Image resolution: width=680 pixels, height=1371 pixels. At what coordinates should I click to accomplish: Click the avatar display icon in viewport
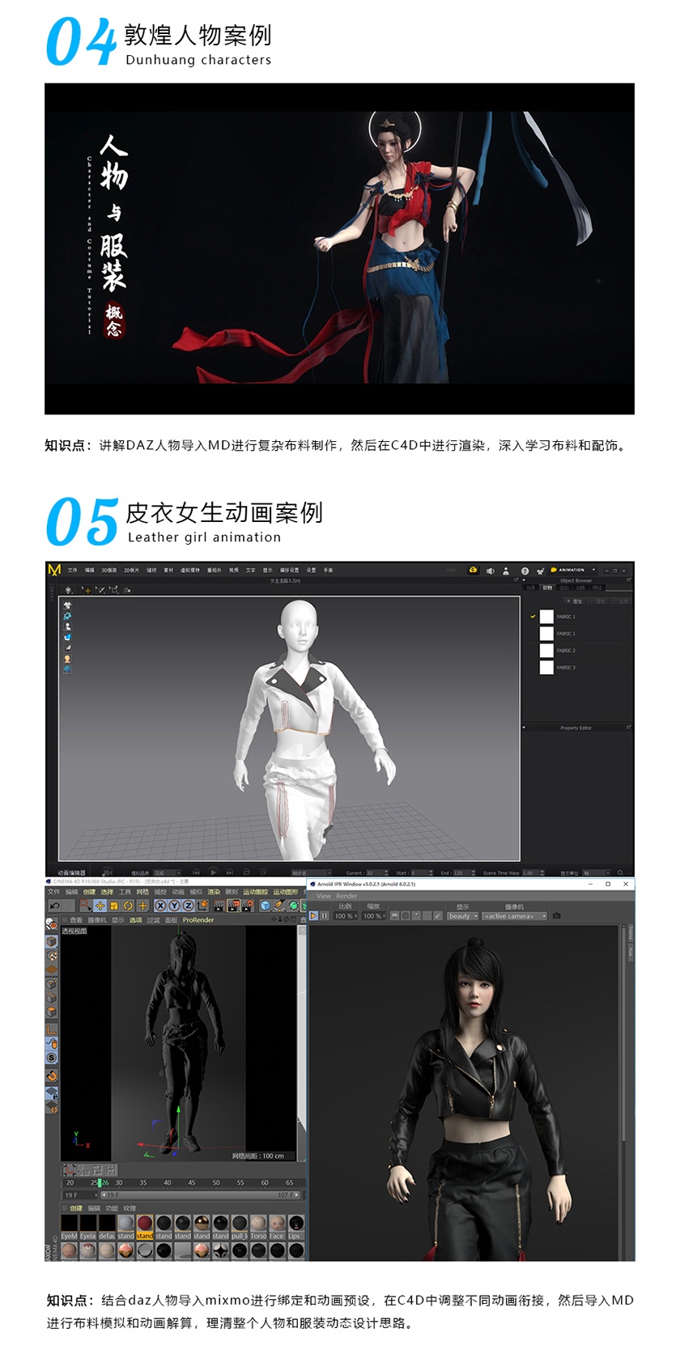point(67,626)
